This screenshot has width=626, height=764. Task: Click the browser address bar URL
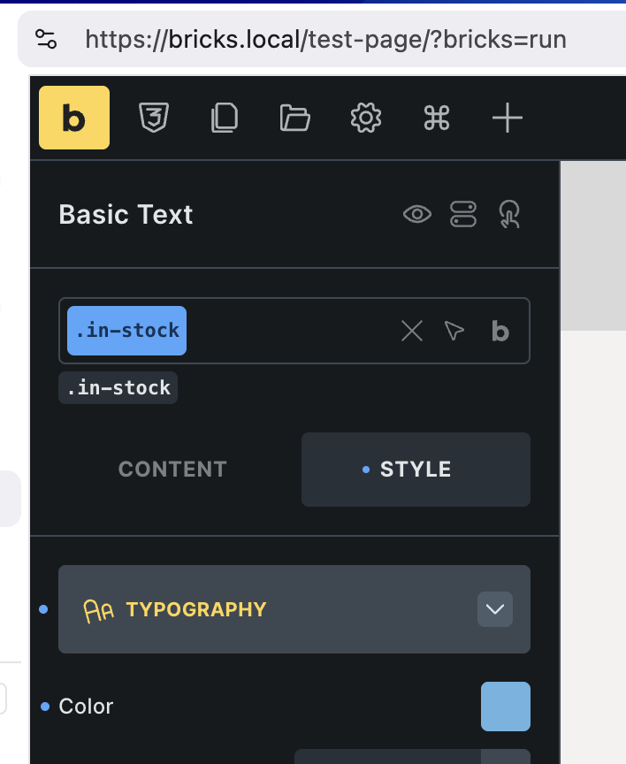pos(325,39)
